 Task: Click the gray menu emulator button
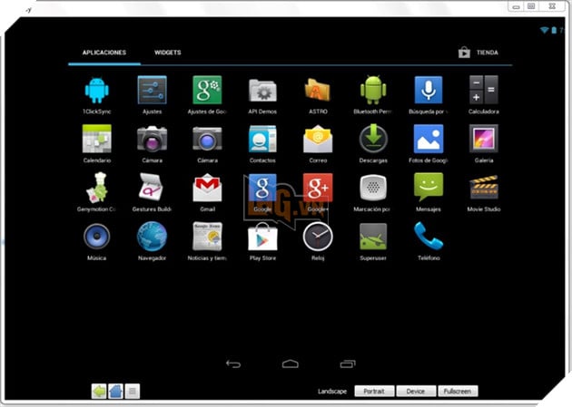click(133, 392)
